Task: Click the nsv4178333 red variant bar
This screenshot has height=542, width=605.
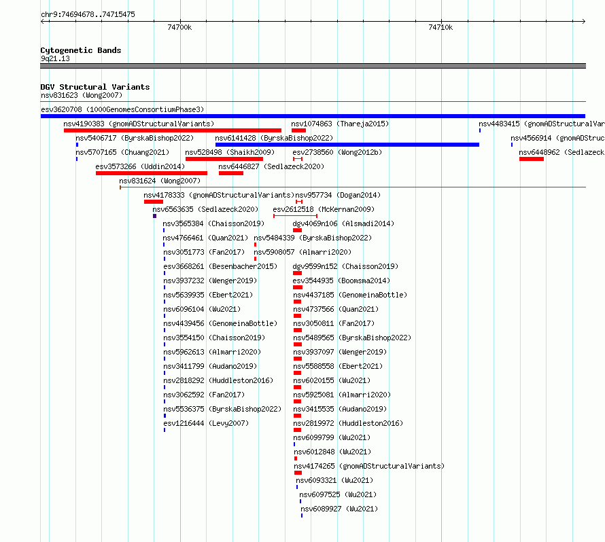Action: pyautogui.click(x=154, y=202)
